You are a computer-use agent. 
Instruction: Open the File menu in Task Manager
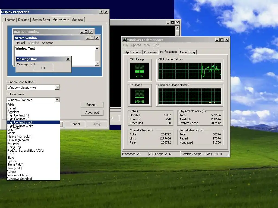pyautogui.click(x=125, y=45)
